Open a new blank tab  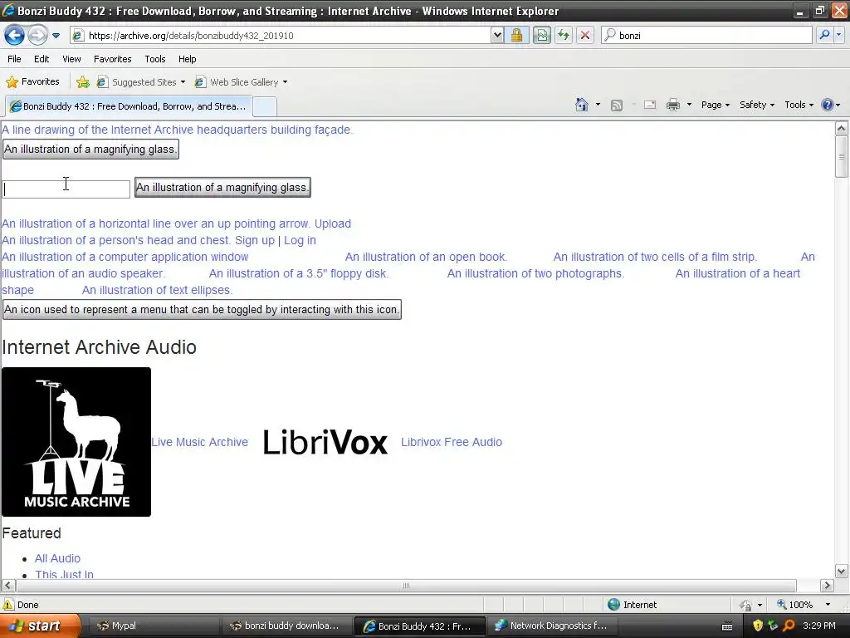tap(265, 107)
